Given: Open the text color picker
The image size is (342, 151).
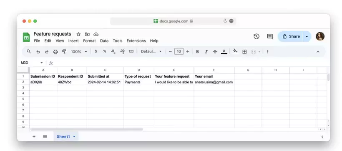Looking at the screenshot, I should click(224, 52).
